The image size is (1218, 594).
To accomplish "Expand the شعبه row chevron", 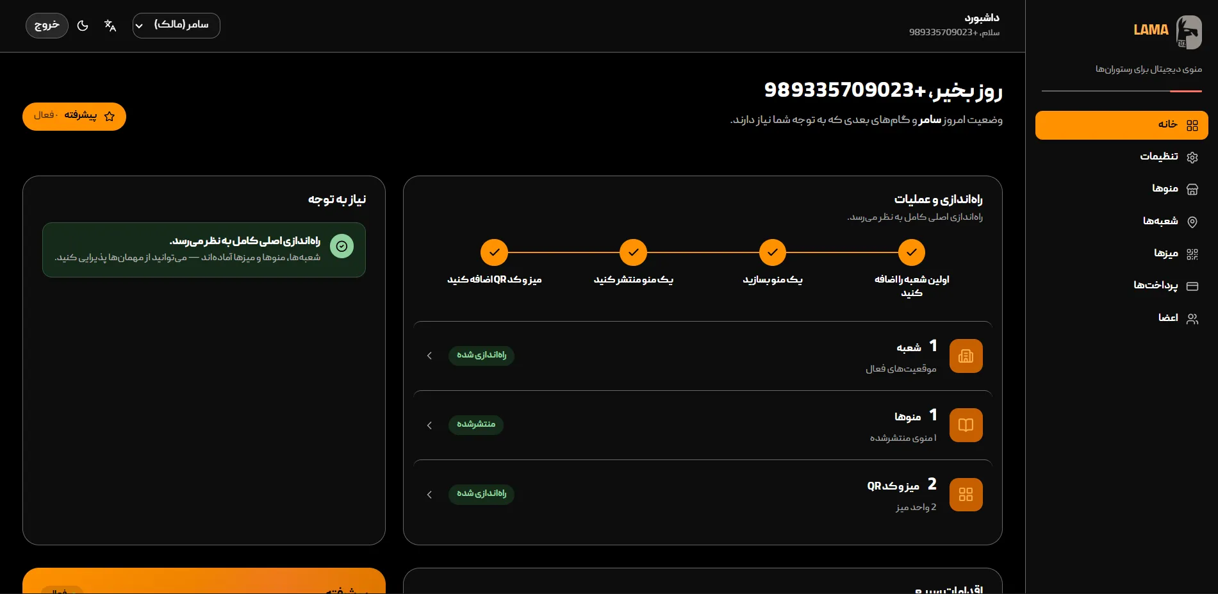I will [x=429, y=356].
